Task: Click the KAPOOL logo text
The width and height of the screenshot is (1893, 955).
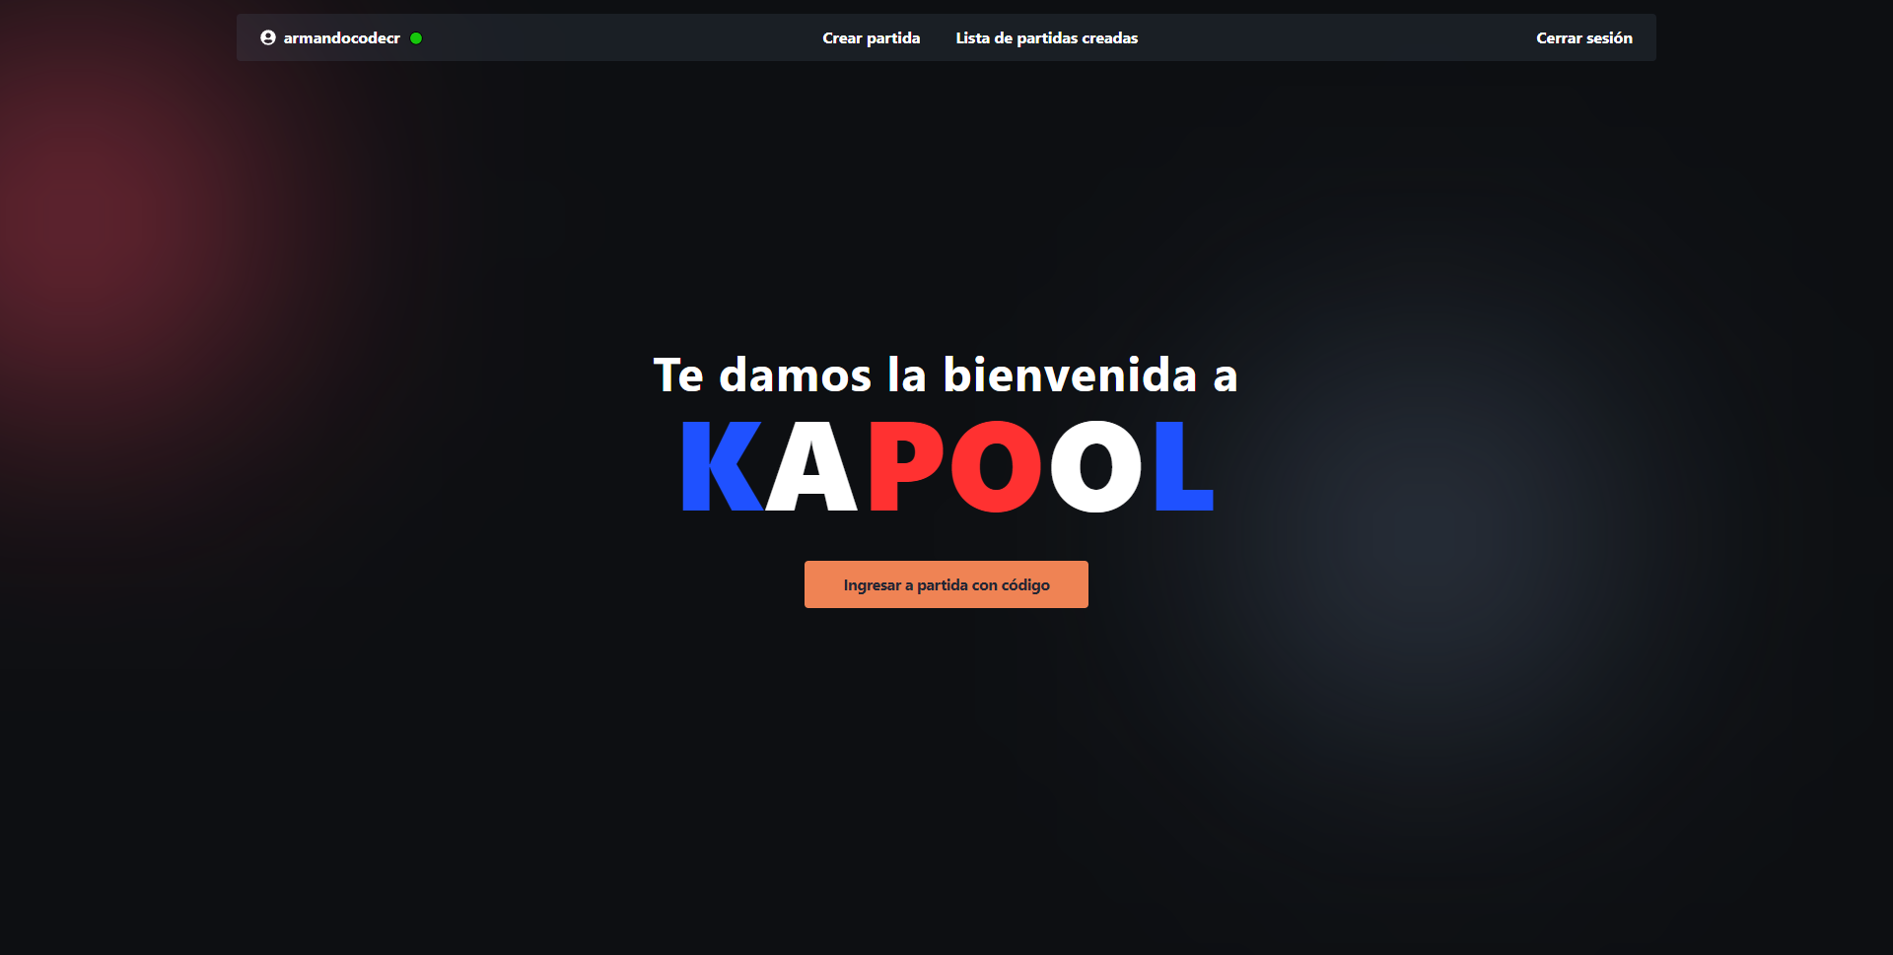Action: pos(946,466)
